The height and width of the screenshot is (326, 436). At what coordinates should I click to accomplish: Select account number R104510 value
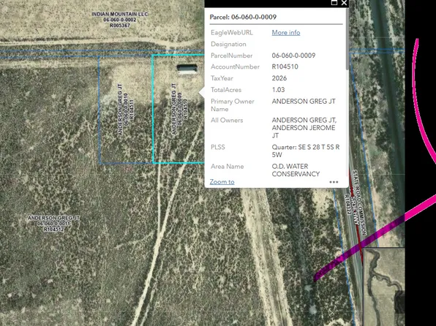click(285, 67)
